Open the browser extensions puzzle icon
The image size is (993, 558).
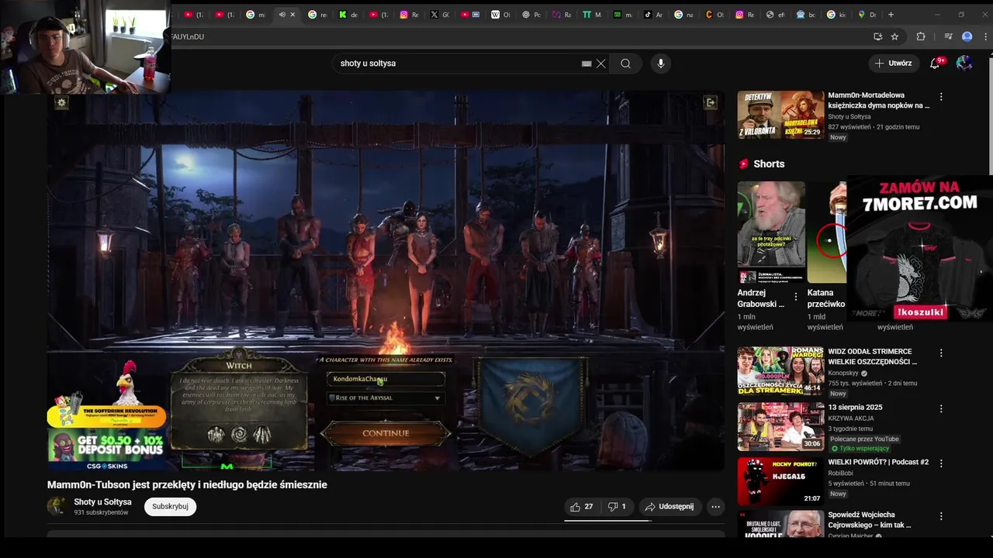point(921,36)
